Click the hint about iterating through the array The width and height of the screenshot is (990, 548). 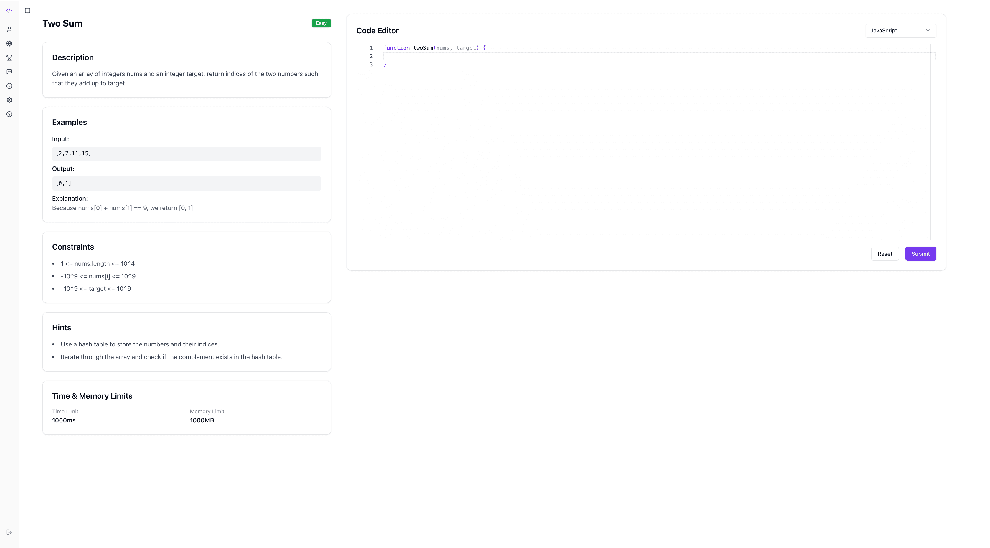tap(171, 357)
